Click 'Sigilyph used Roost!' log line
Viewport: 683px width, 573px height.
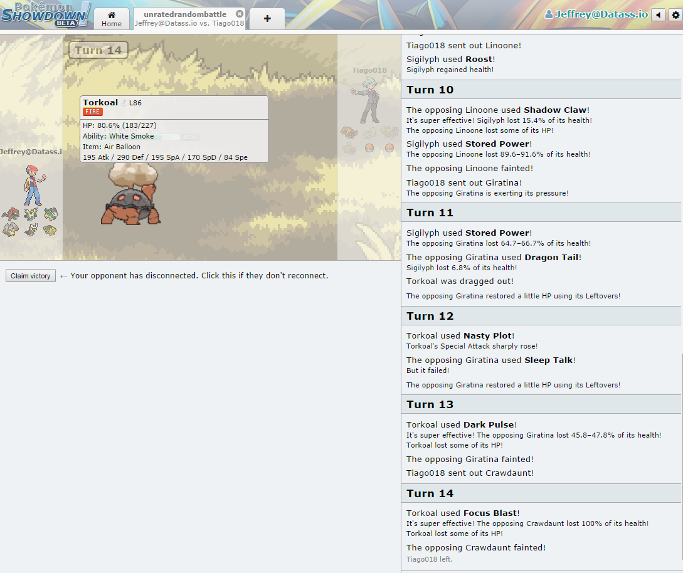[450, 59]
